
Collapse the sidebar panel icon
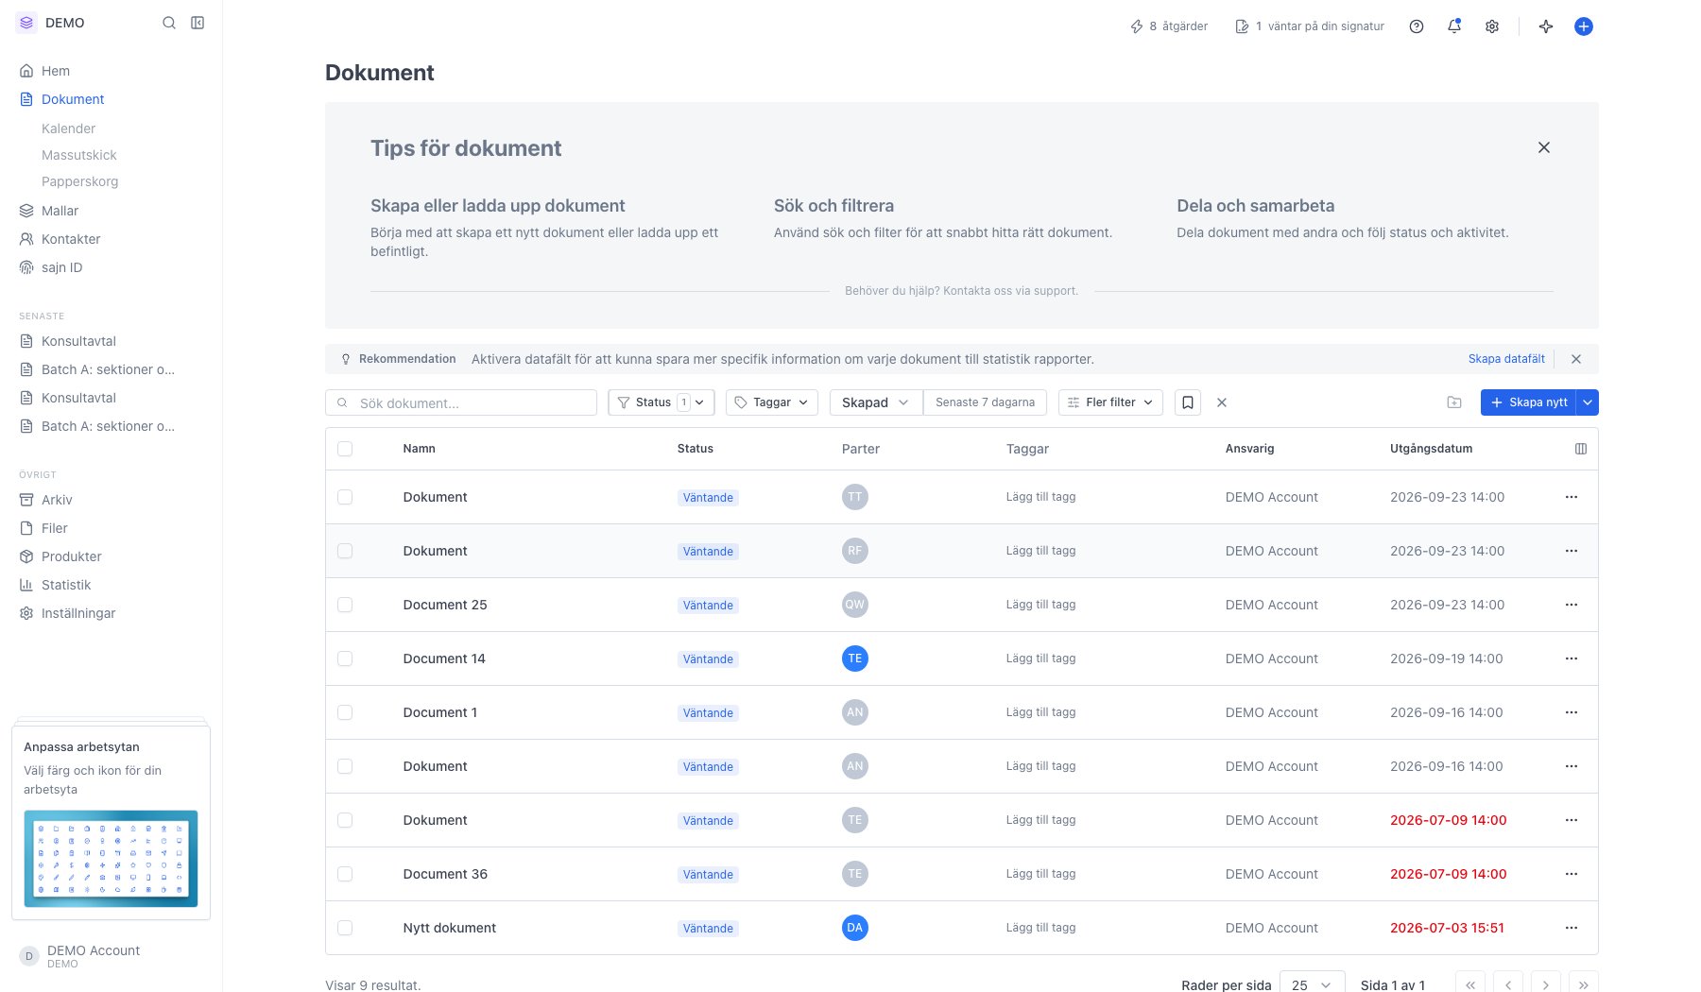coord(198,23)
